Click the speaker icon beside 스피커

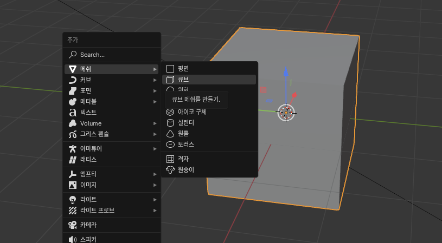[x=73, y=239]
